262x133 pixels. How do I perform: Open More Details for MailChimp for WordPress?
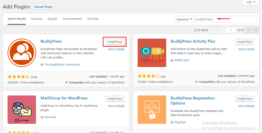[x=116, y=106]
